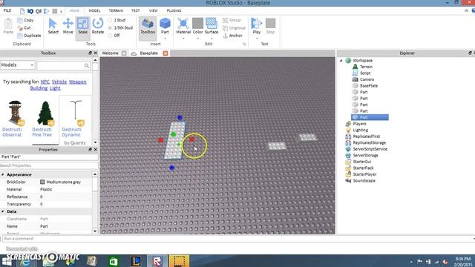Switch to the TEST ribbon tab
The image size is (475, 267).
pyautogui.click(x=135, y=10)
